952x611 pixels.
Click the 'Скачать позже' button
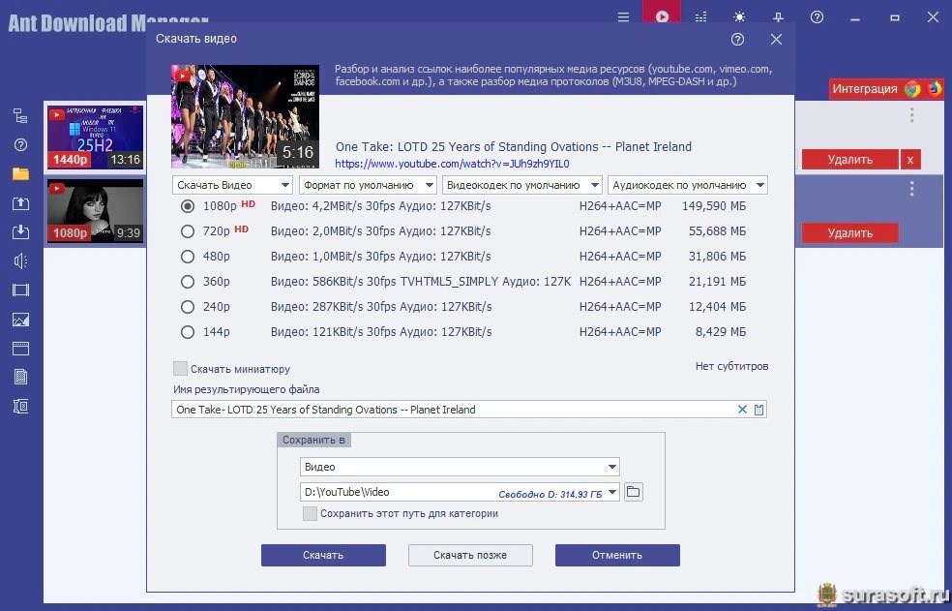[470, 555]
